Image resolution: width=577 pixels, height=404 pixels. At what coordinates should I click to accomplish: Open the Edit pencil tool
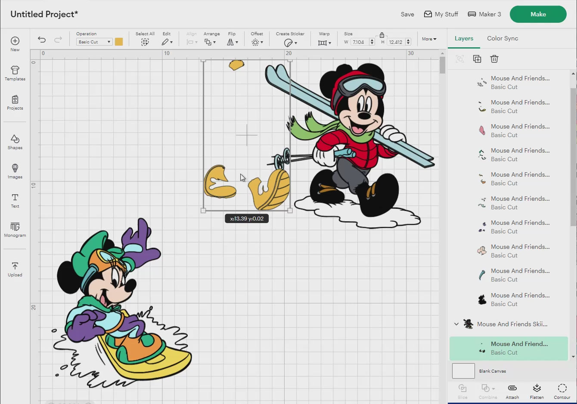[x=167, y=42]
